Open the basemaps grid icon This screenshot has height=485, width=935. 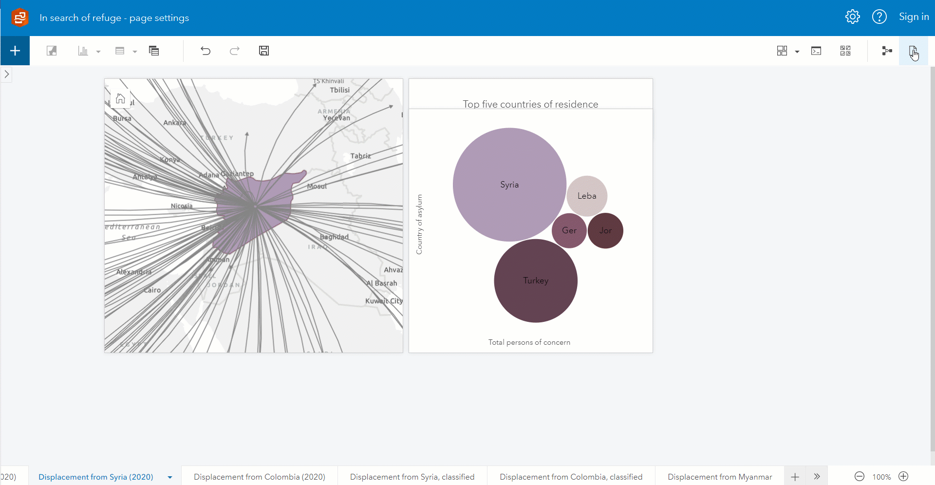click(x=782, y=51)
